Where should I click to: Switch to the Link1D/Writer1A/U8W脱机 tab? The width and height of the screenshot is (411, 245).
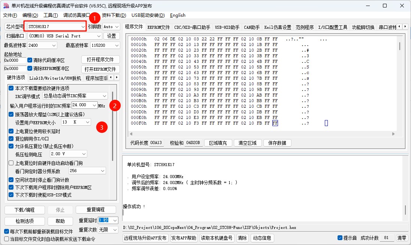tap(55, 78)
